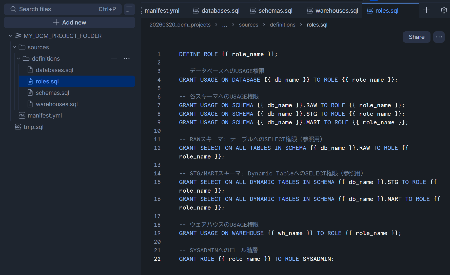Click the filter/sort icon beside search

point(129,9)
